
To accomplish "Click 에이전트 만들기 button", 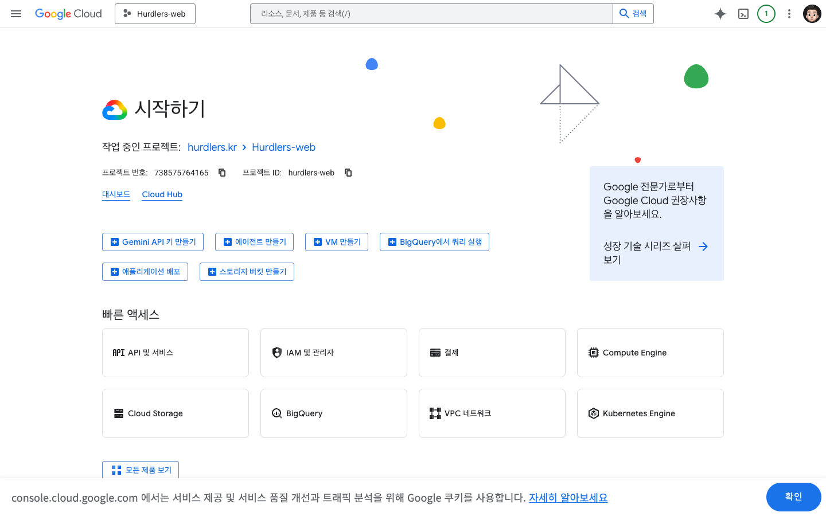I will [254, 242].
